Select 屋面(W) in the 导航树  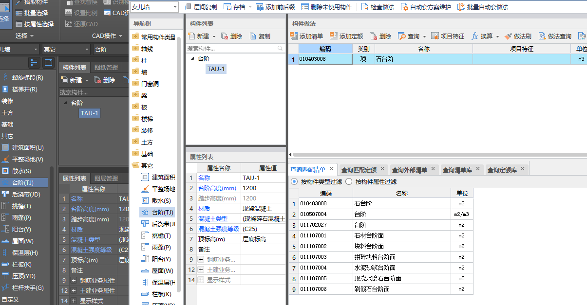(156, 270)
